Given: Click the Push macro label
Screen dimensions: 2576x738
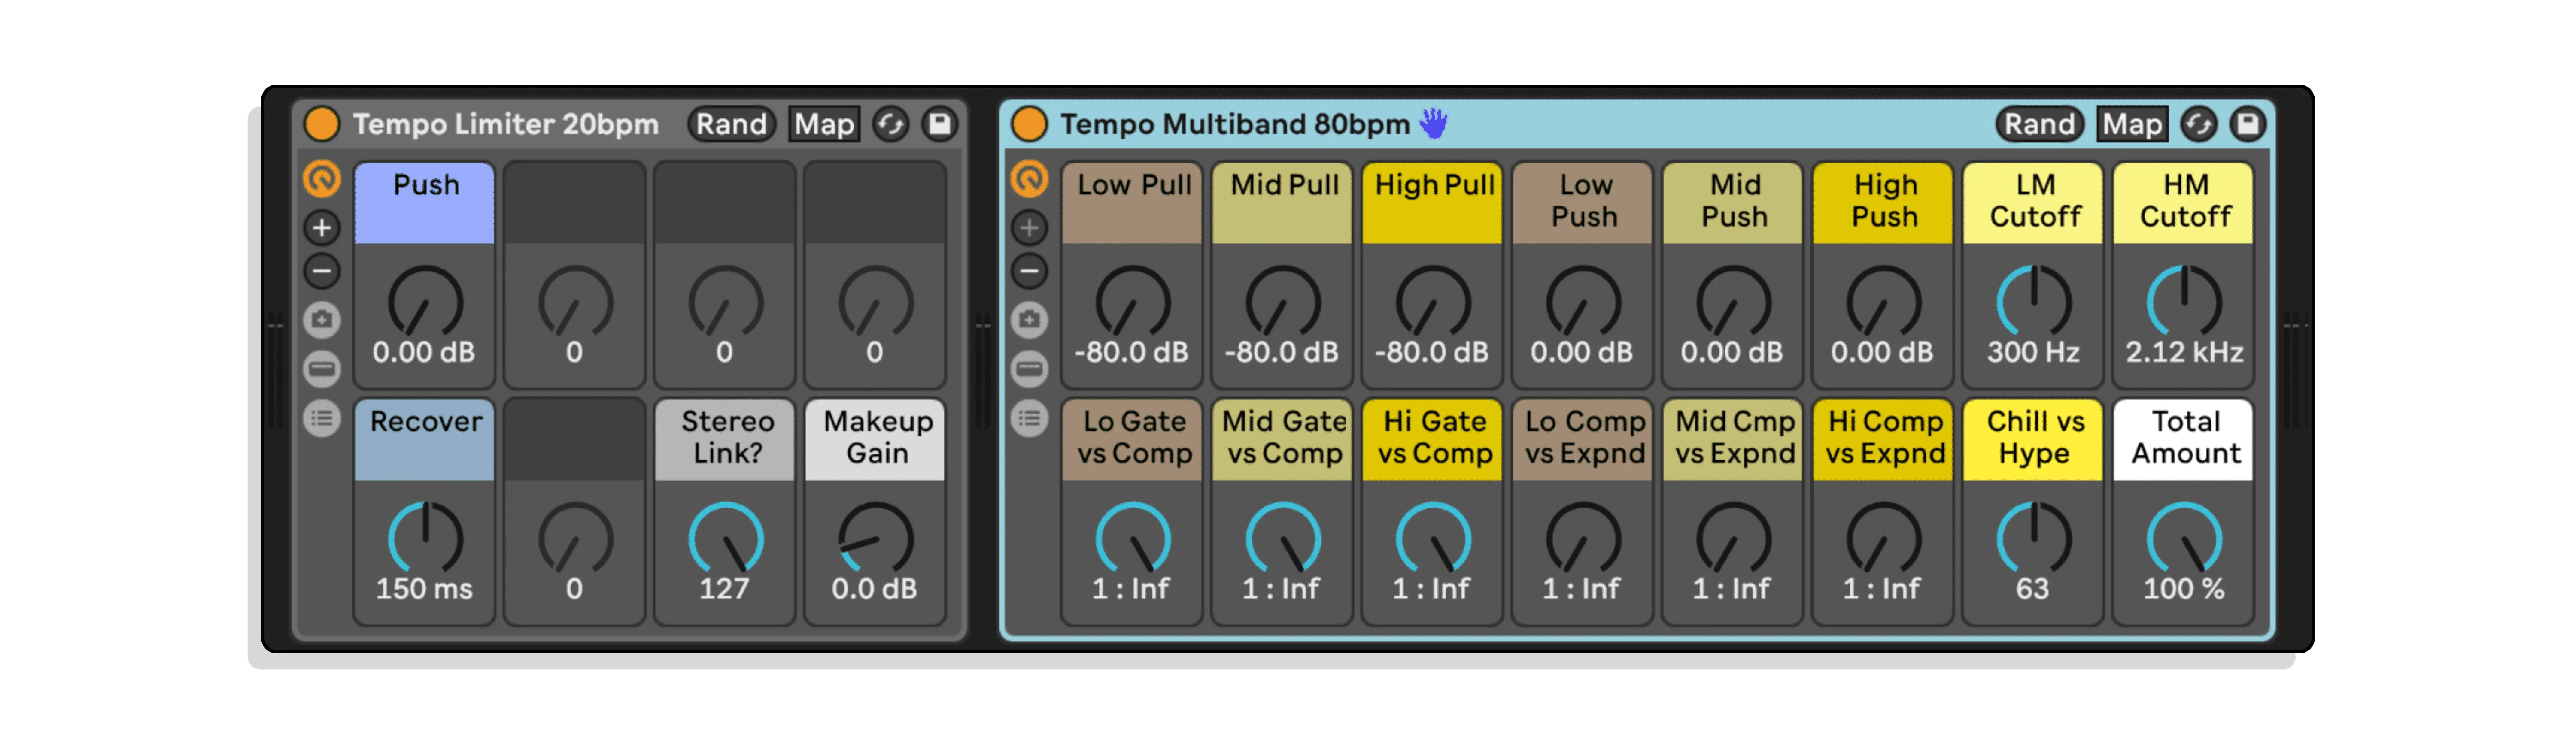Looking at the screenshot, I should tap(425, 203).
